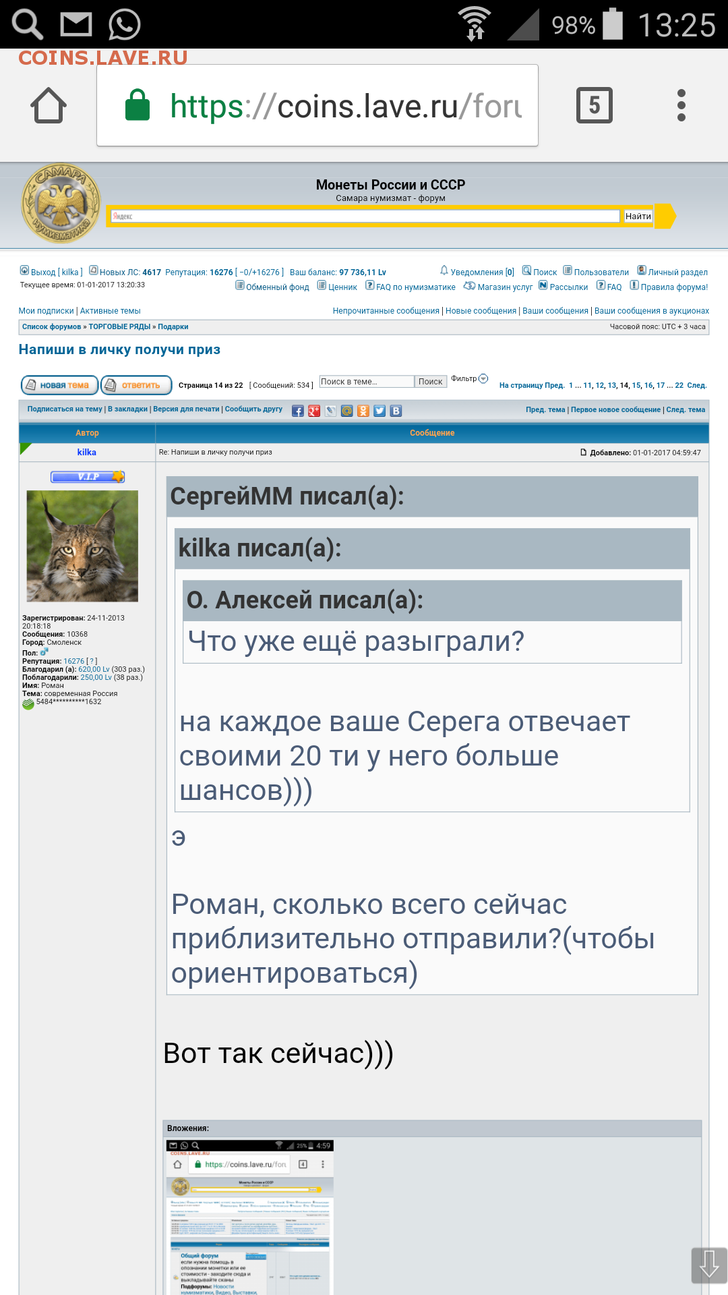728x1295 pixels.
Task: Open the Пользователи link
Action: (x=601, y=272)
